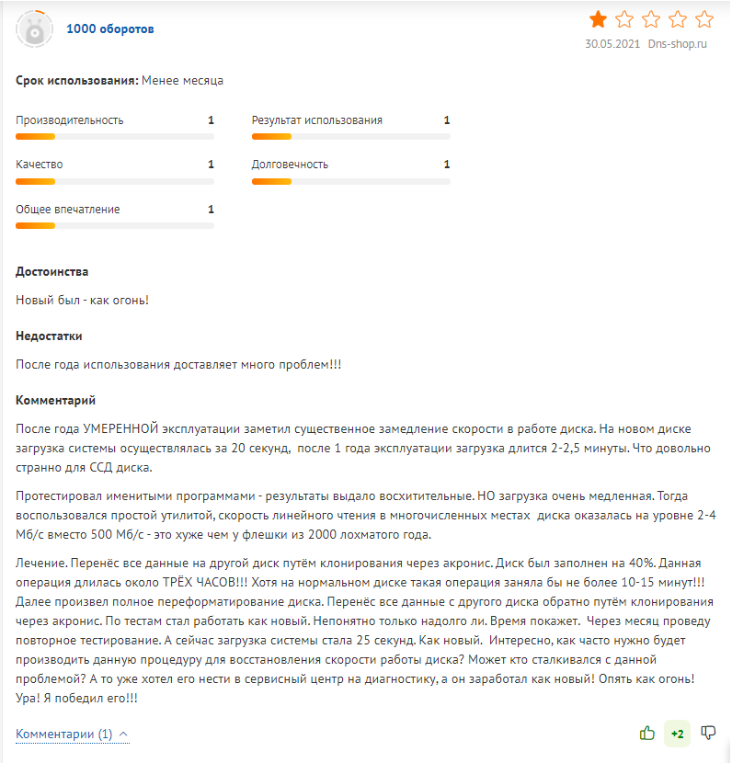Click the first rating star
The height and width of the screenshot is (763, 732).
pos(598,19)
